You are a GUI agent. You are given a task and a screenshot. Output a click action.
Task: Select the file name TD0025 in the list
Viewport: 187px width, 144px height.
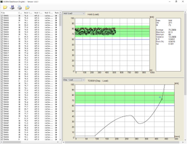pos(6,72)
